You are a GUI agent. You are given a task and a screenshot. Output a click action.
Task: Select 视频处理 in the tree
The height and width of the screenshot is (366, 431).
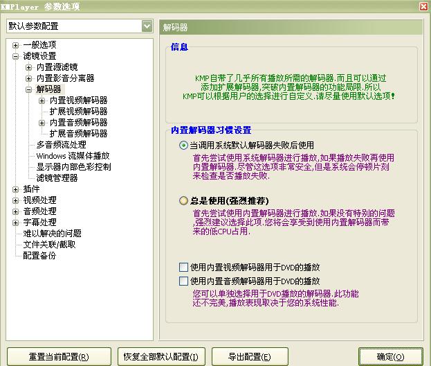pyautogui.click(x=39, y=200)
